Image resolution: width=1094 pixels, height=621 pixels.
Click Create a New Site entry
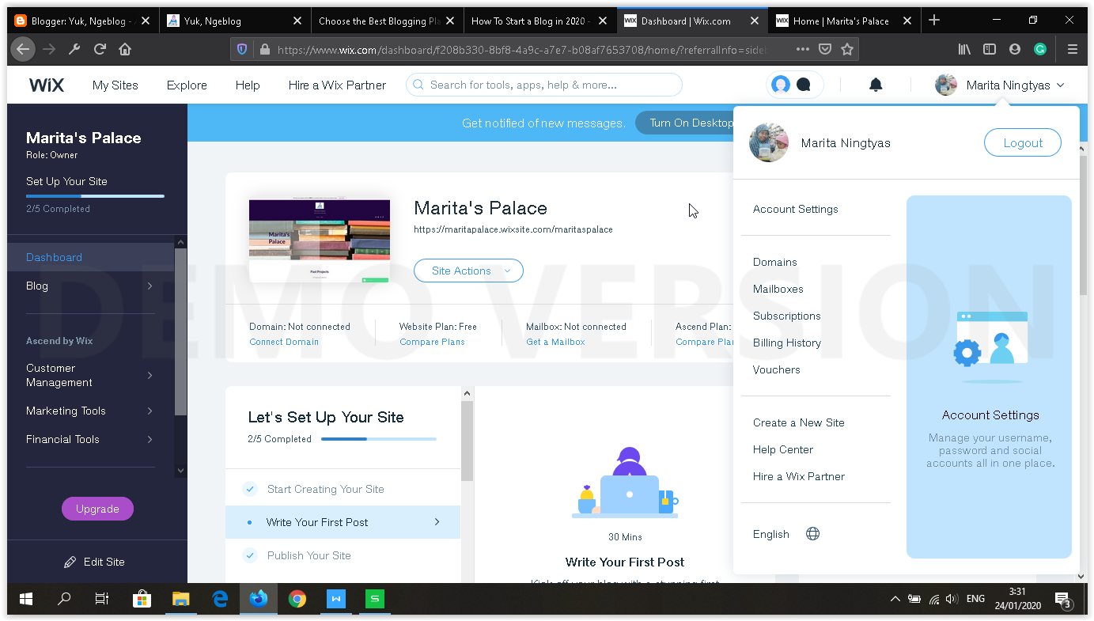799,422
